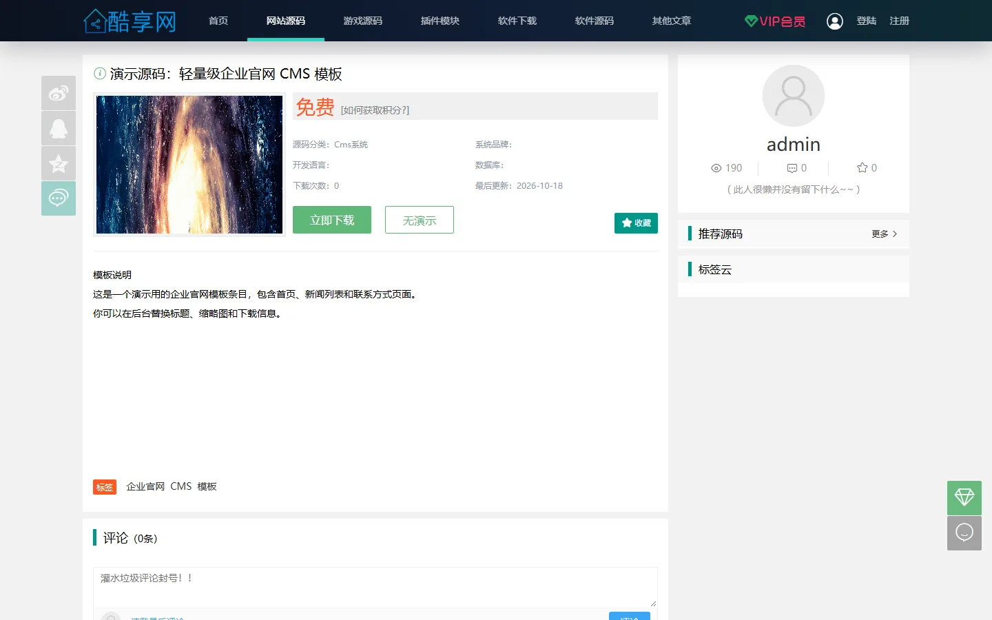
Task: Share to Weibo from the sidebar
Action: pyautogui.click(x=59, y=93)
